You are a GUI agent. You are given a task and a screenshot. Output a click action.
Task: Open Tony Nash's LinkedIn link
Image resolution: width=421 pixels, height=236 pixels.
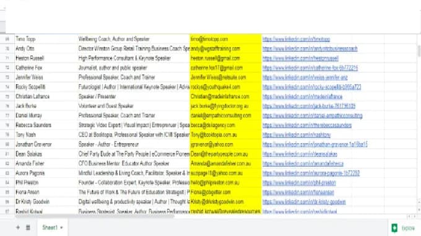(x=297, y=135)
